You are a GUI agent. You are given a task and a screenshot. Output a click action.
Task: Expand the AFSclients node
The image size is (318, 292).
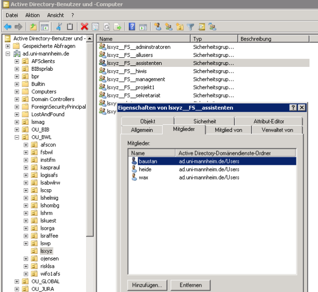(x=17, y=61)
